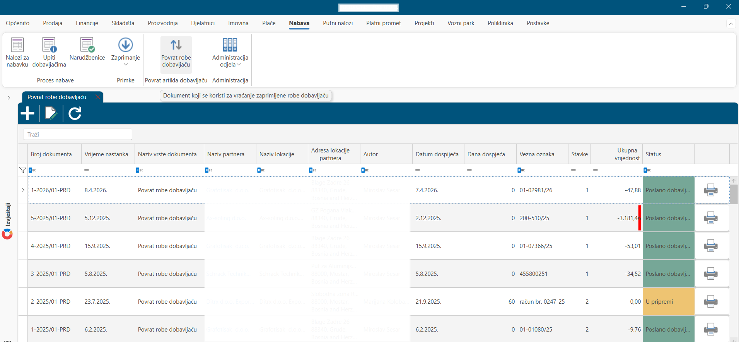
Task: Switch to the Prodaja tab
Action: click(x=53, y=23)
